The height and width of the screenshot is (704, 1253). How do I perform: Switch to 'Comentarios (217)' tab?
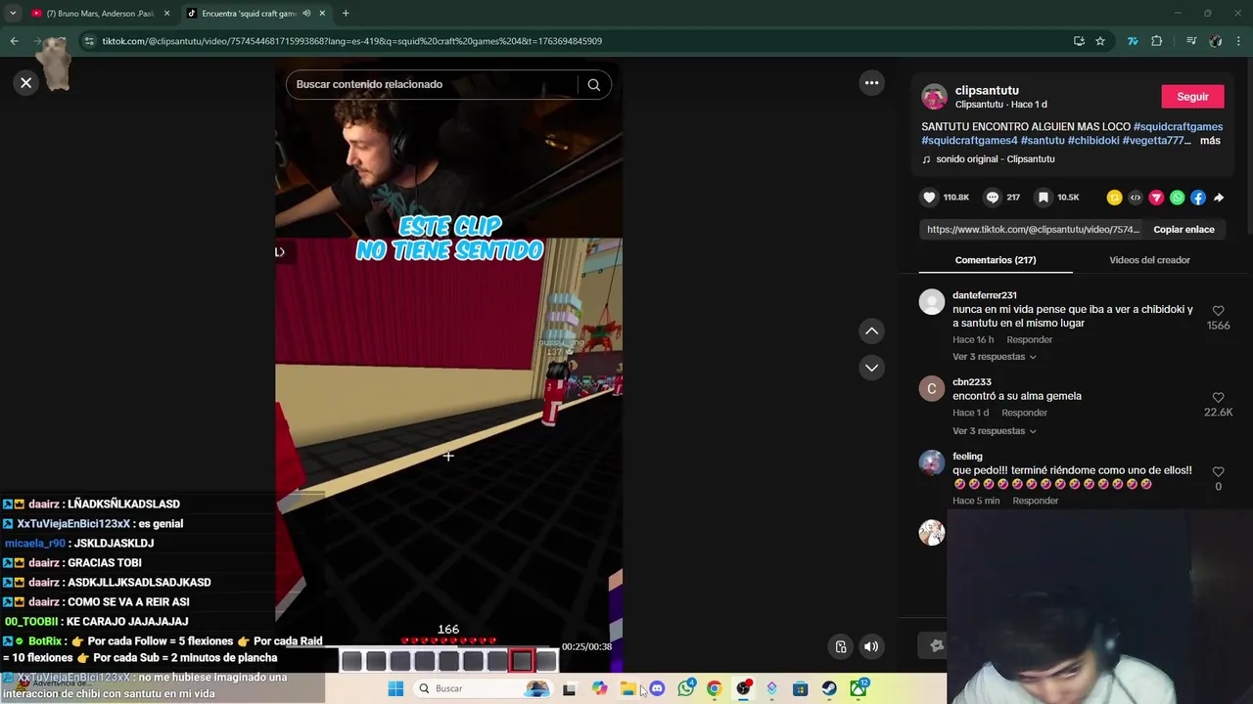point(996,260)
